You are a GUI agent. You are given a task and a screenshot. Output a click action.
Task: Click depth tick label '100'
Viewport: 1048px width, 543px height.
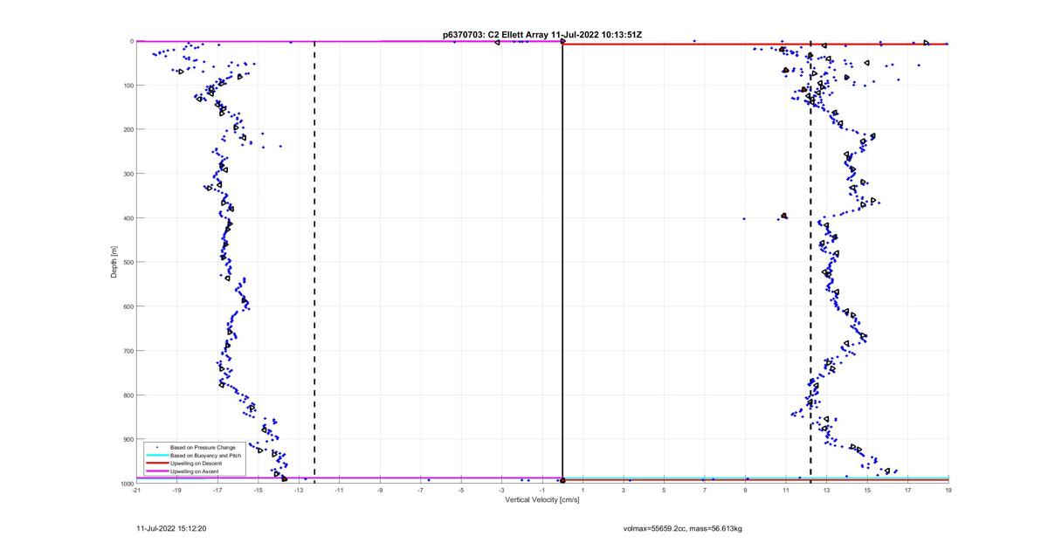click(128, 86)
